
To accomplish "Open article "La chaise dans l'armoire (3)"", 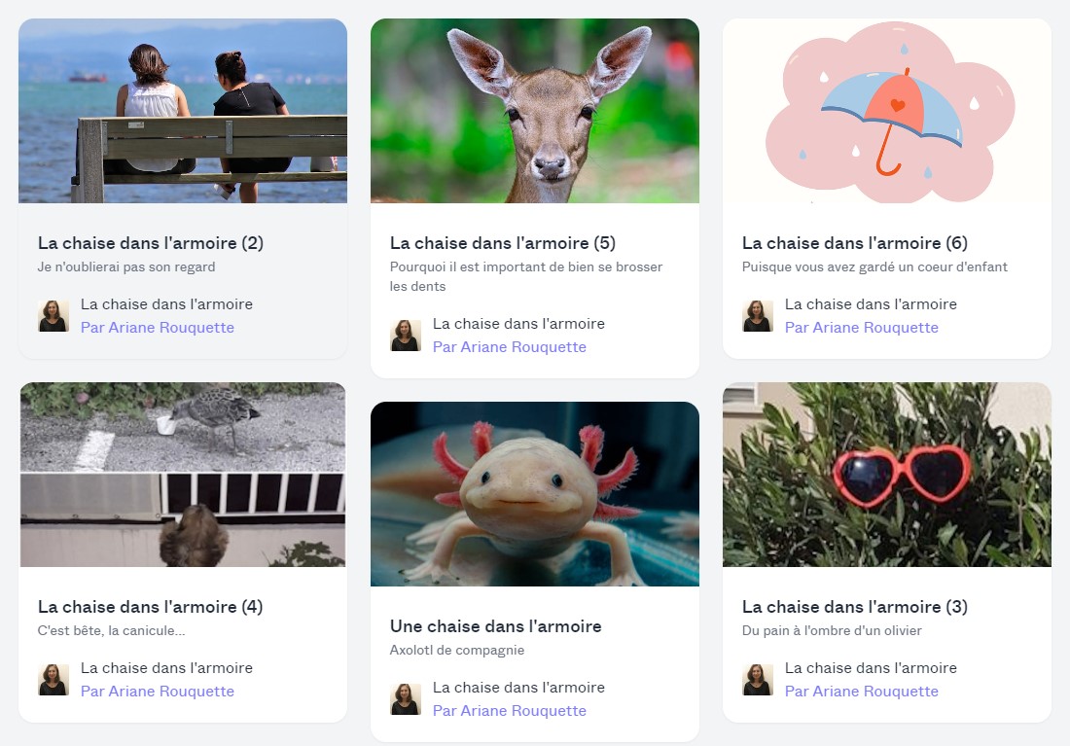I will (855, 607).
